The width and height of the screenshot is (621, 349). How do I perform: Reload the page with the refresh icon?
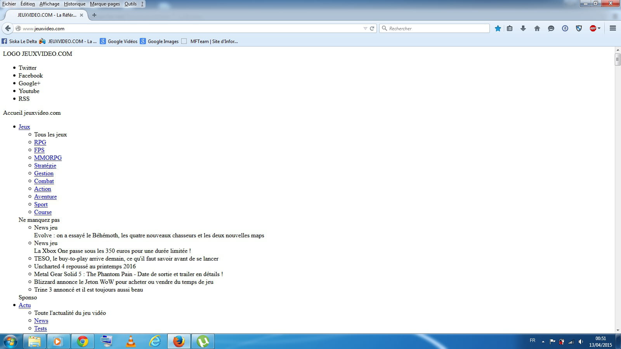coord(372,28)
